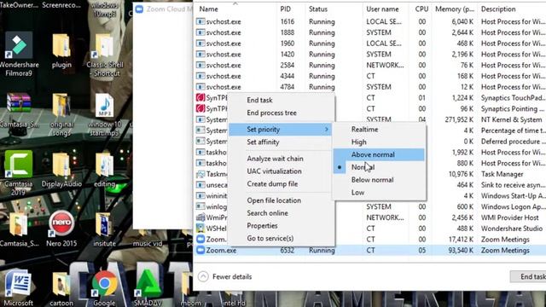Image resolution: width=546 pixels, height=307 pixels.
Task: Select Synaptics TouchPad process icon
Action: [200, 98]
